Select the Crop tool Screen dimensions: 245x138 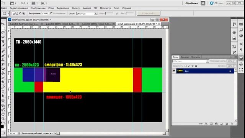[3, 41]
